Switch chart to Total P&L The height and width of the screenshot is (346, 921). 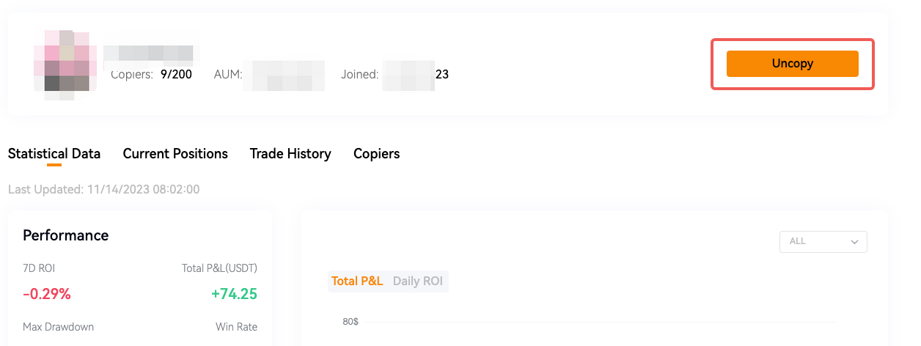point(357,281)
